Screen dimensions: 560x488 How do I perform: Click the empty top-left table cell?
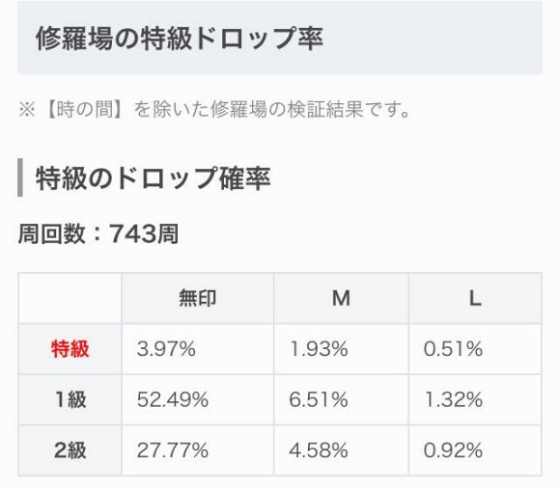70,298
